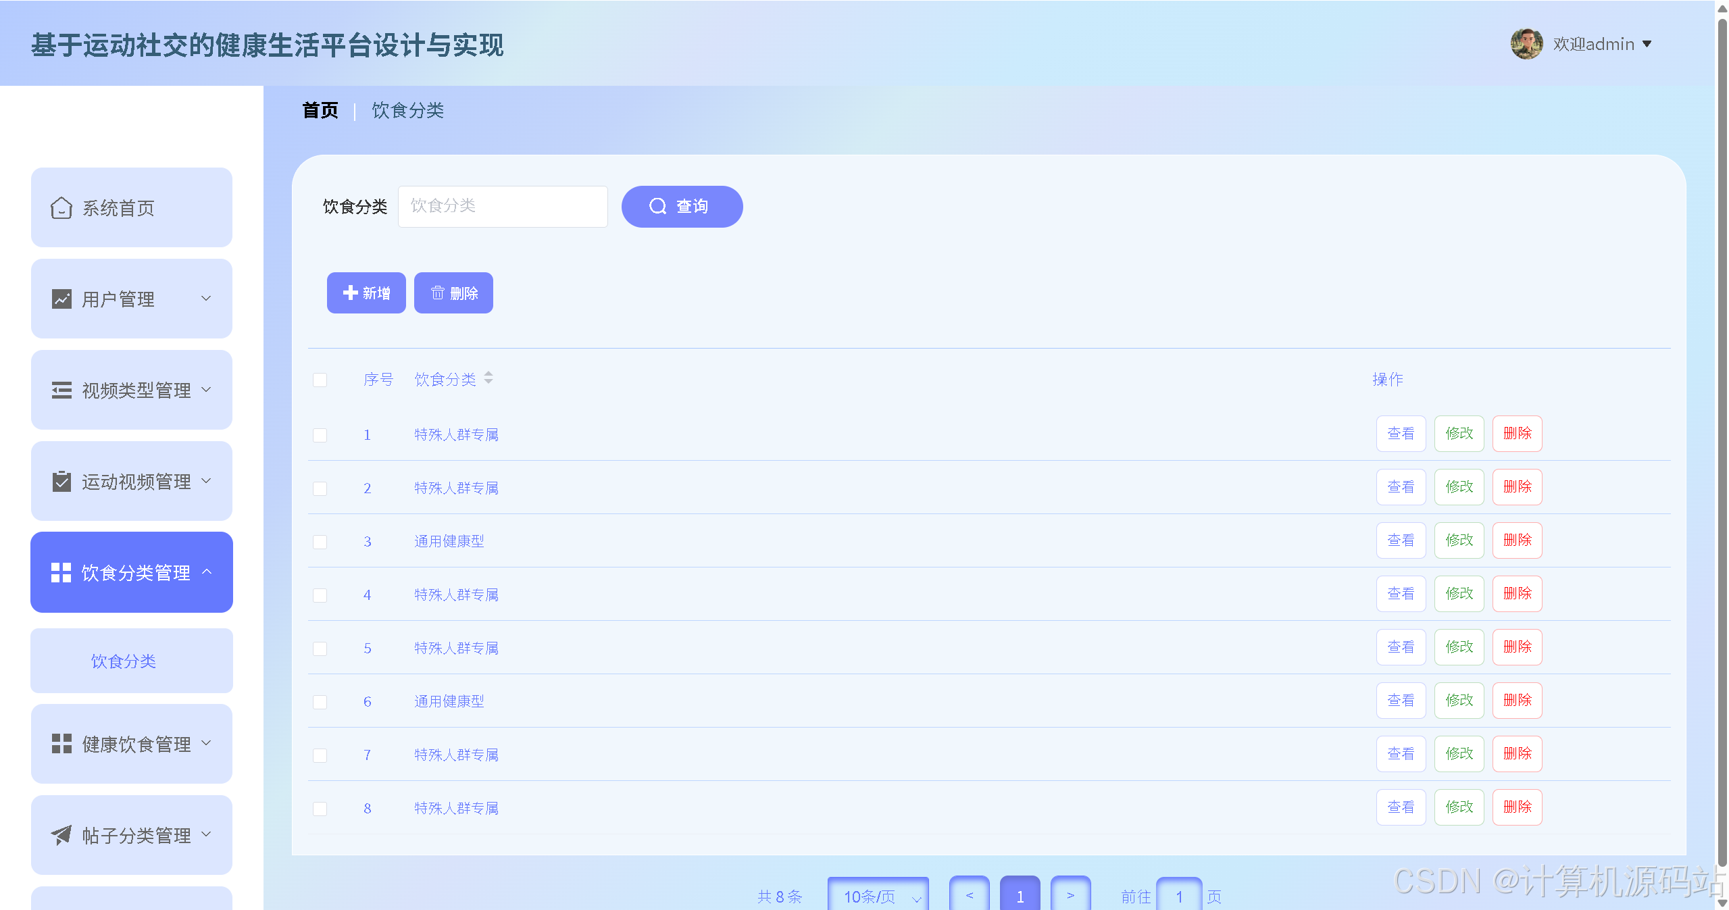Click 删除 for row 2
The height and width of the screenshot is (910, 1729).
coord(1518,486)
